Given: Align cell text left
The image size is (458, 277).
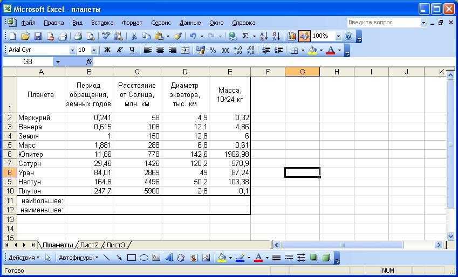Looking at the screenshot, I should [x=147, y=50].
